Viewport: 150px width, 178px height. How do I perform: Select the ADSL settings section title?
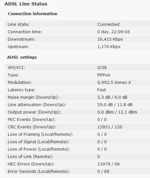pyautogui.click(x=22, y=57)
